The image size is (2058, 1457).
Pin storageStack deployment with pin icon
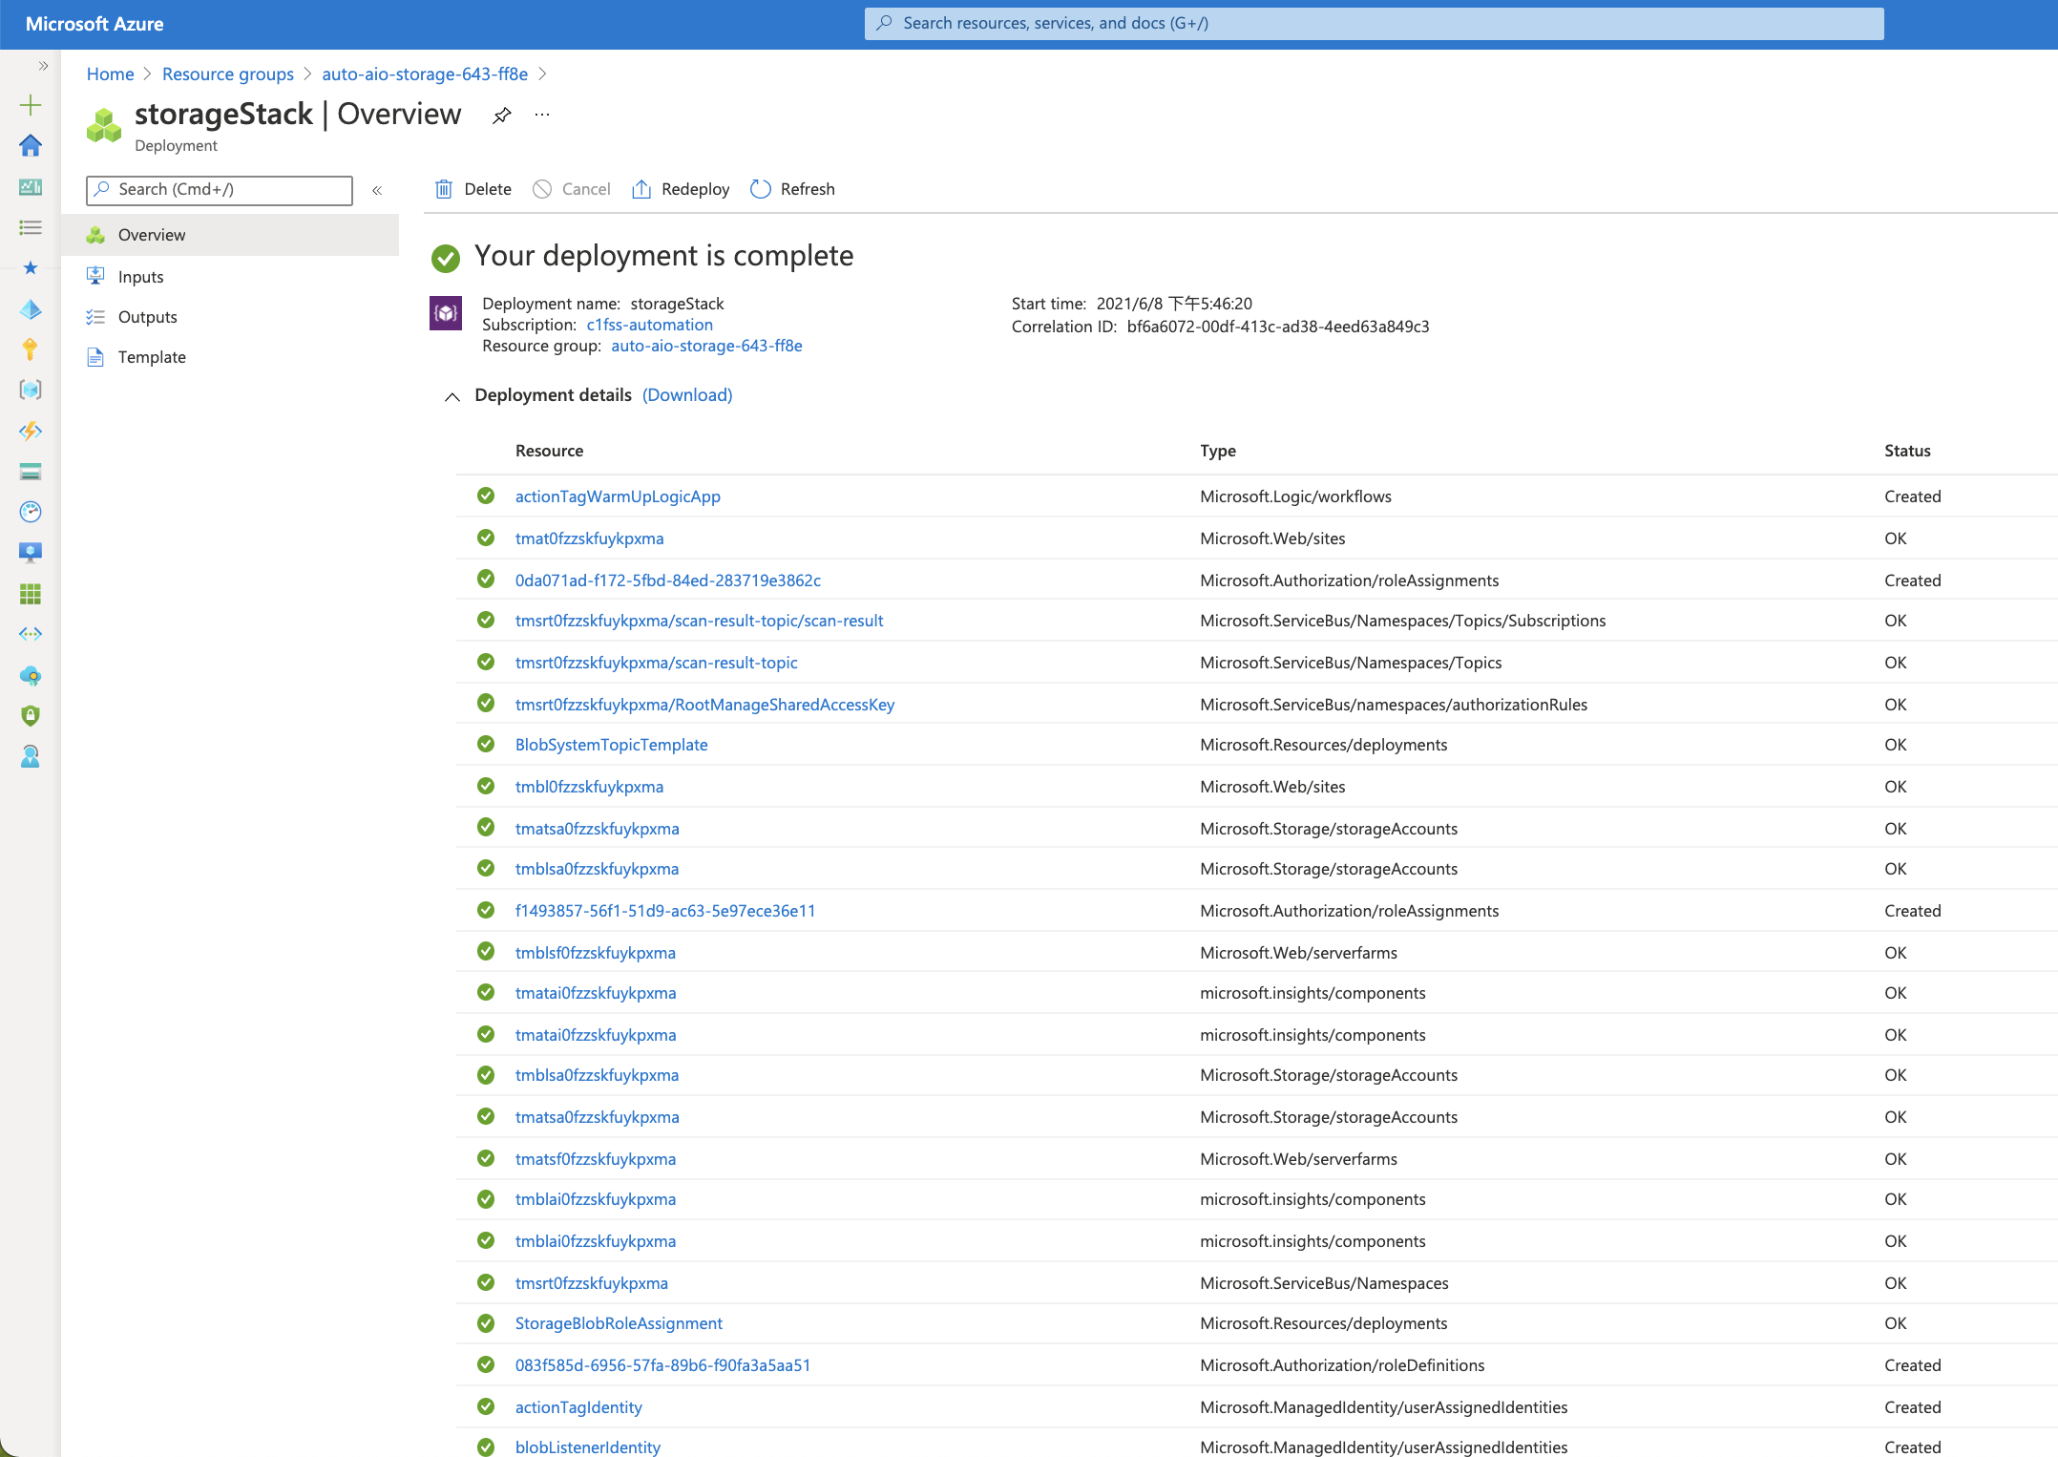pyautogui.click(x=502, y=116)
